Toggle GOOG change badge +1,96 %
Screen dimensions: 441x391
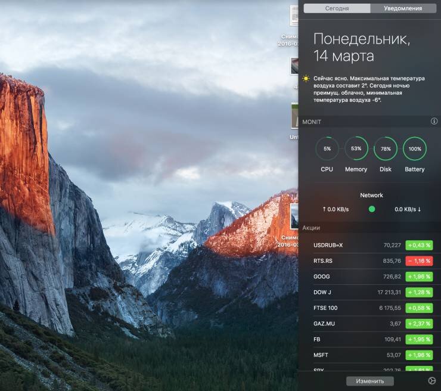point(419,277)
